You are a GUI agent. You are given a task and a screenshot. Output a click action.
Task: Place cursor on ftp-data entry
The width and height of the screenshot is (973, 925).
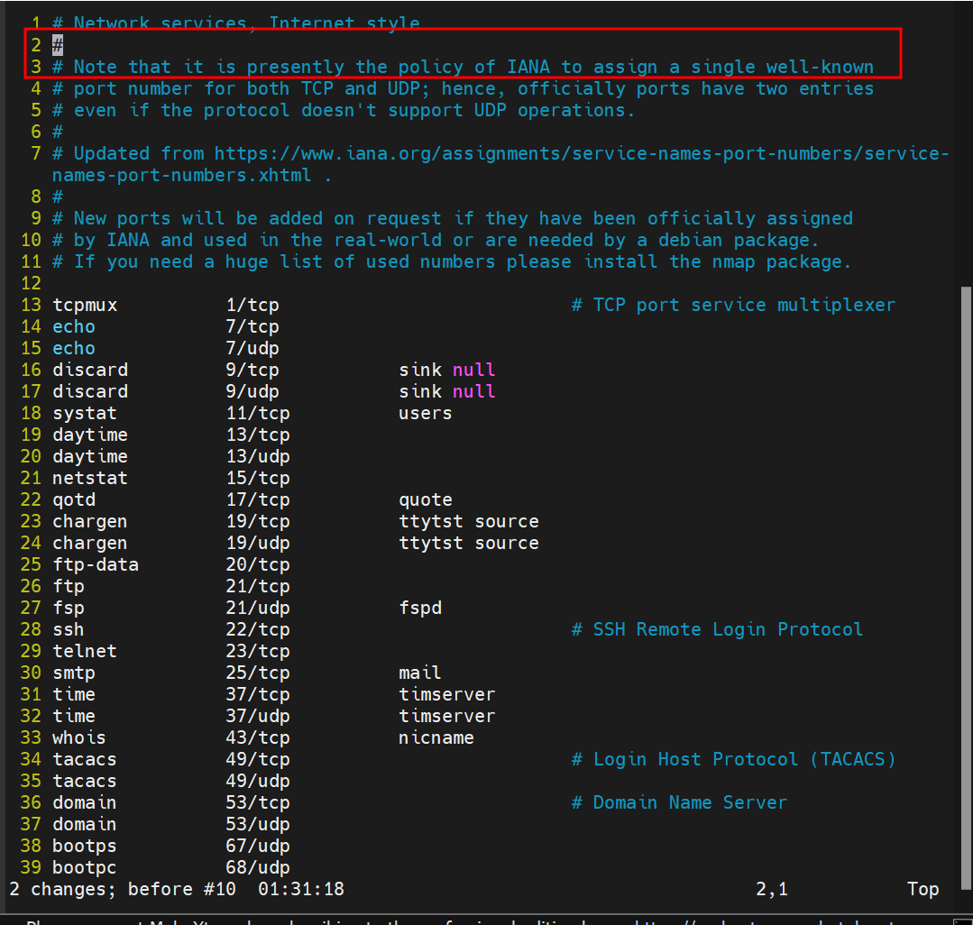point(96,564)
